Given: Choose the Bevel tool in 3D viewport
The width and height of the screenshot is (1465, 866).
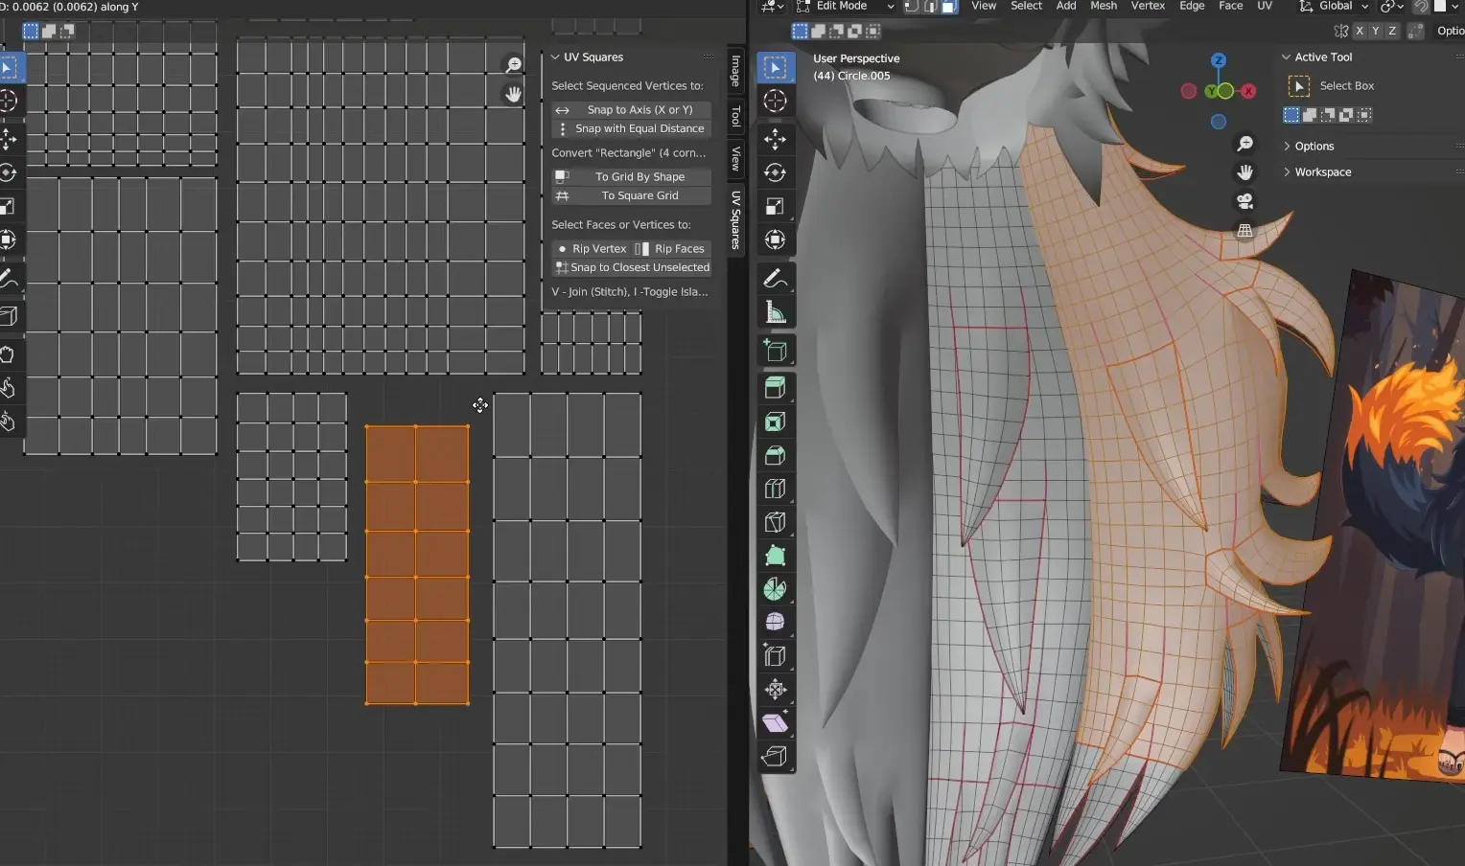Looking at the screenshot, I should coord(776,455).
